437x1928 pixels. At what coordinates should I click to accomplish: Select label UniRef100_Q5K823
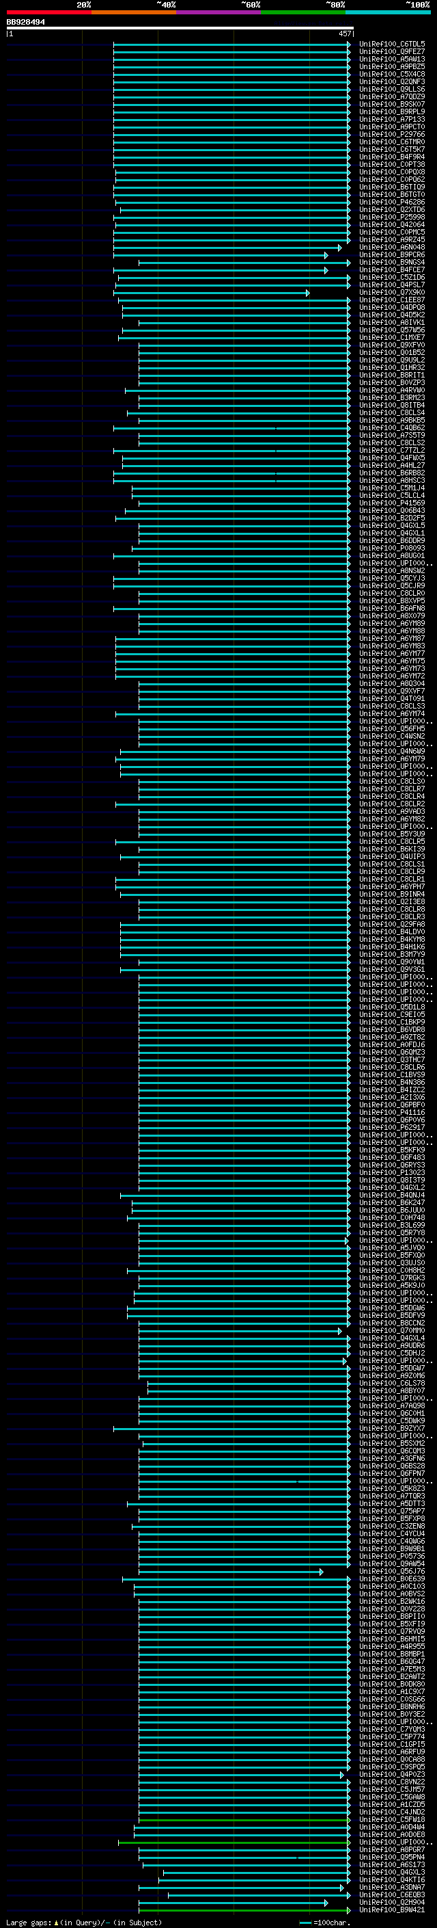[391, 1489]
